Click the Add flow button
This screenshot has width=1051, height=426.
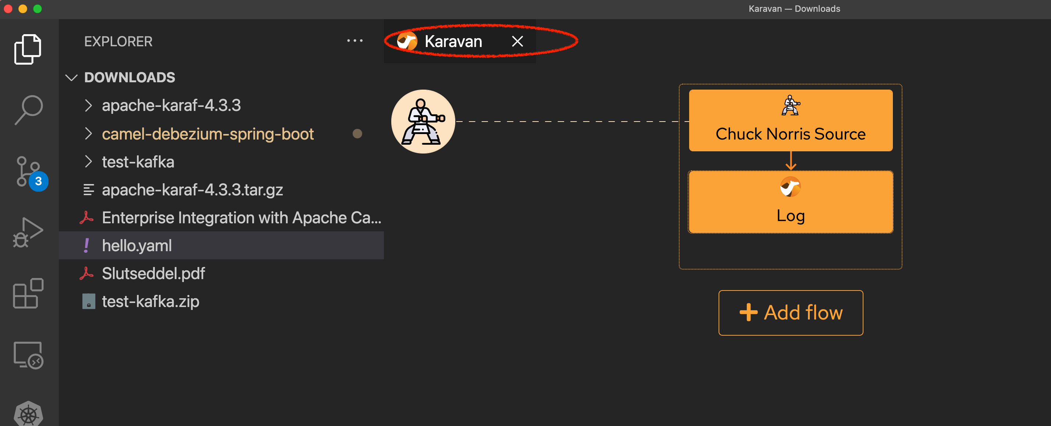[790, 313]
